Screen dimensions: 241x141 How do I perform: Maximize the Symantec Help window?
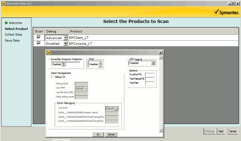[233, 3]
